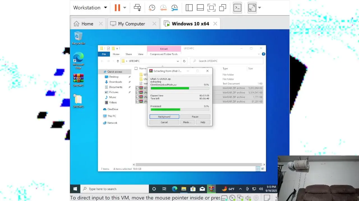
Task: Click the stretch guest display icon
Action: click(252, 8)
